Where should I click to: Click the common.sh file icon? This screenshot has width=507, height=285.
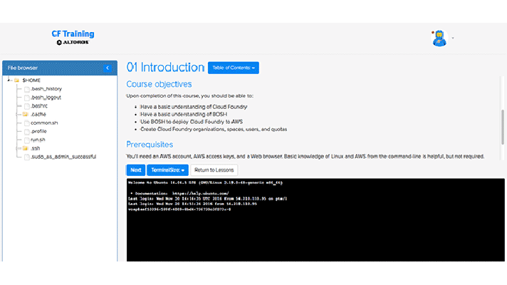click(27, 123)
